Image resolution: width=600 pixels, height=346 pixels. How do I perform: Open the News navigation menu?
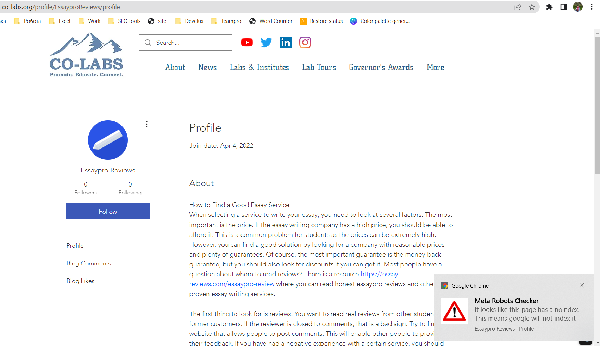[207, 67]
